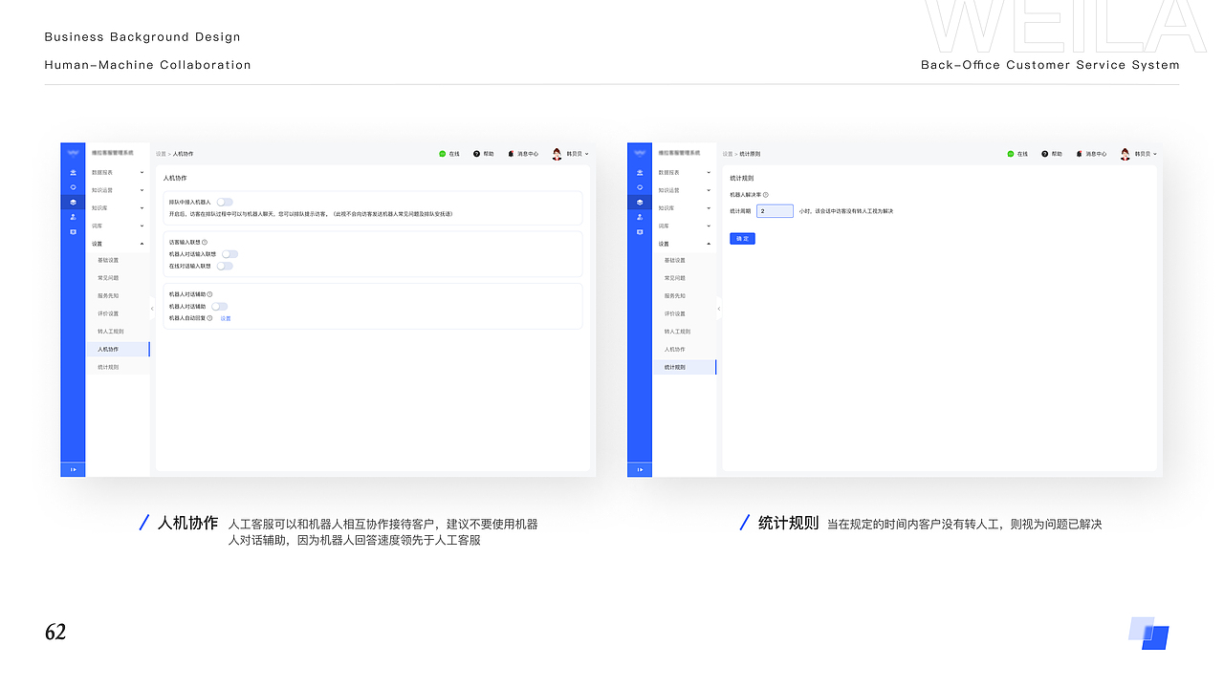1224x688 pixels.
Task: Expand 知识库 menu in 人机协作 screen
Action: 142,208
